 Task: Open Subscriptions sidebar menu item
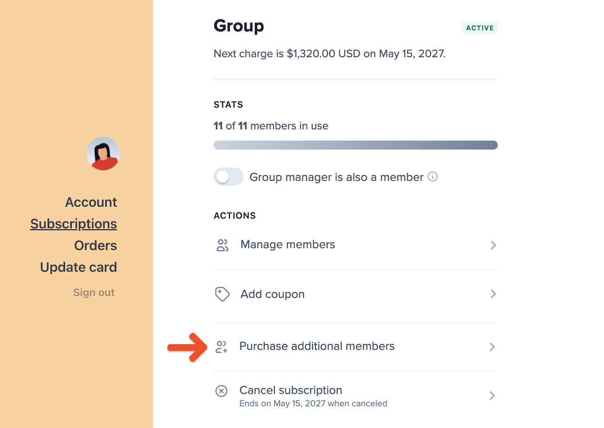coord(74,224)
